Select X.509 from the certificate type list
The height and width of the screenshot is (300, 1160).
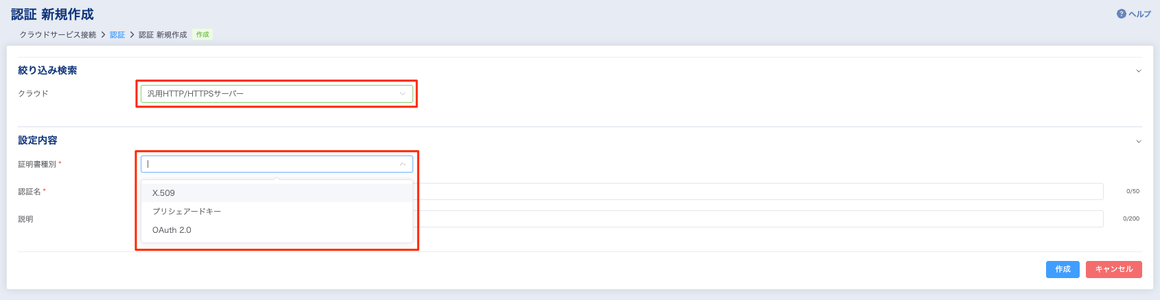[x=163, y=193]
